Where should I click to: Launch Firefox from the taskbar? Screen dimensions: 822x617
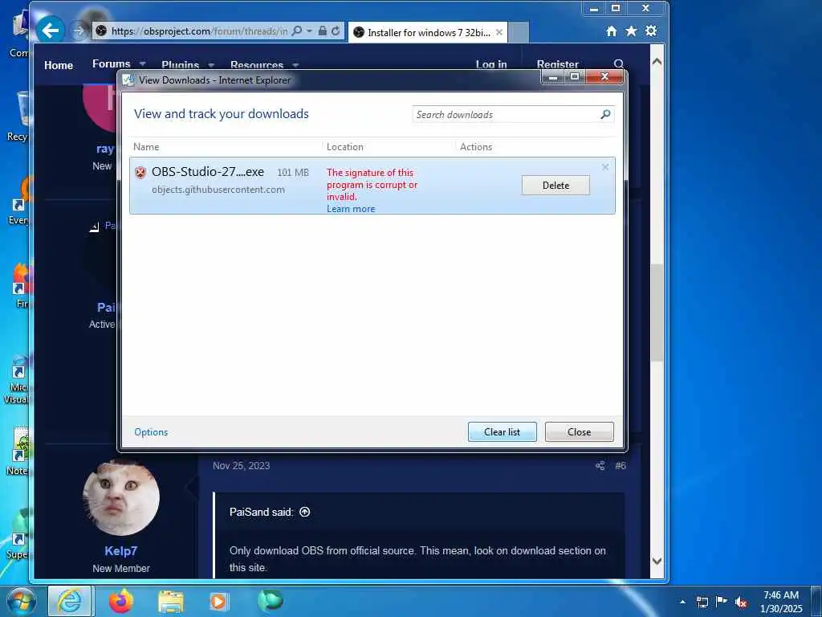pos(121,601)
